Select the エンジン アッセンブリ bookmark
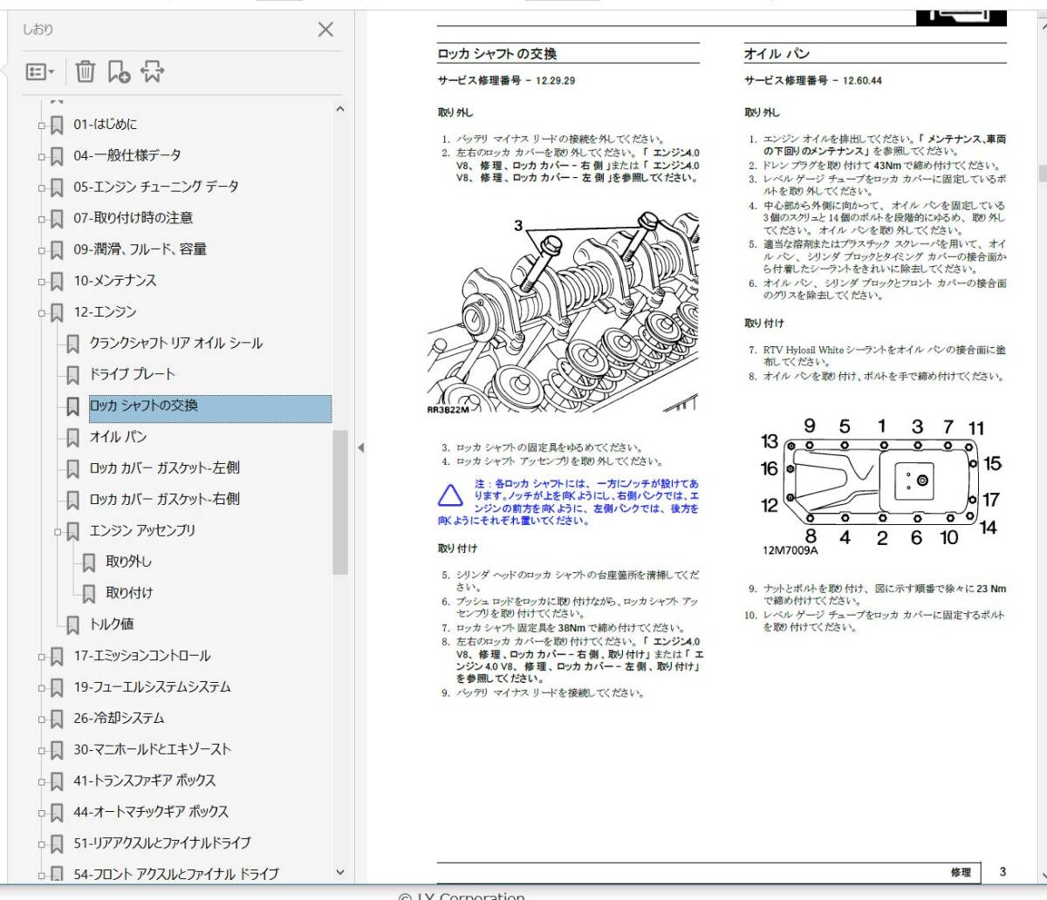 tap(142, 530)
